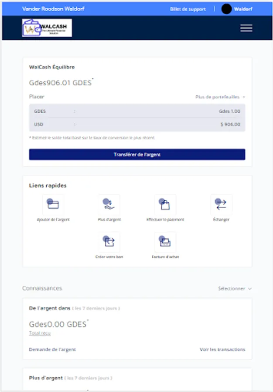Click the Facture d'achat icon
This screenshot has height=392, width=273.
point(165,242)
